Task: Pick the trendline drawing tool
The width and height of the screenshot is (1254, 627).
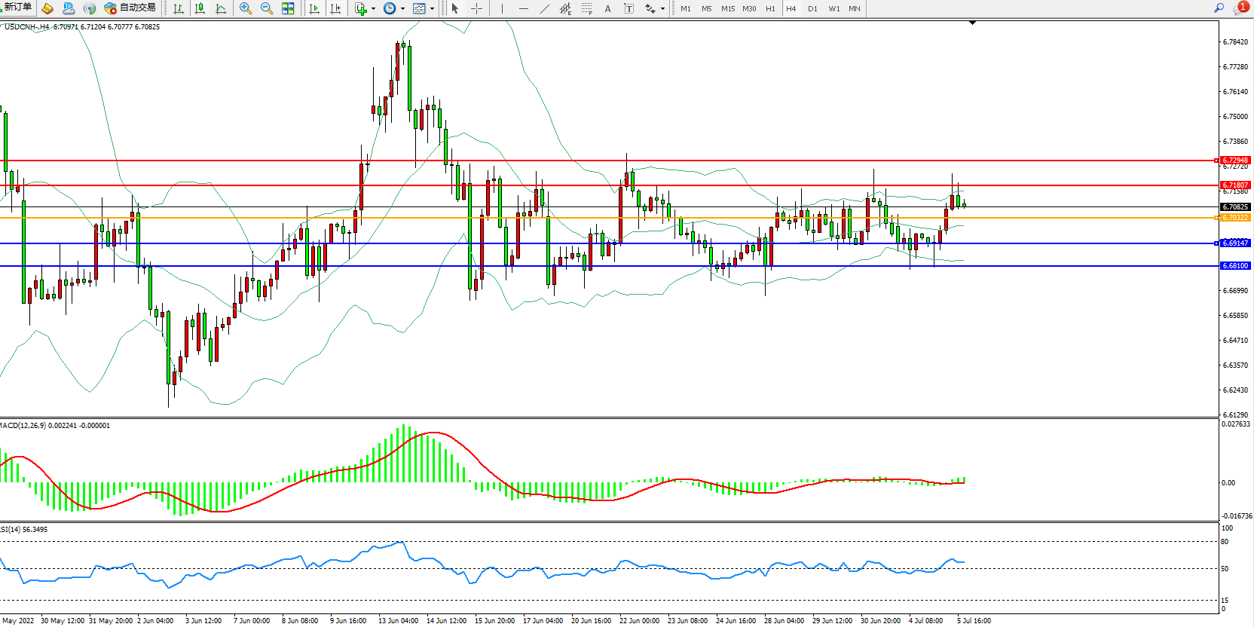Action: point(545,8)
